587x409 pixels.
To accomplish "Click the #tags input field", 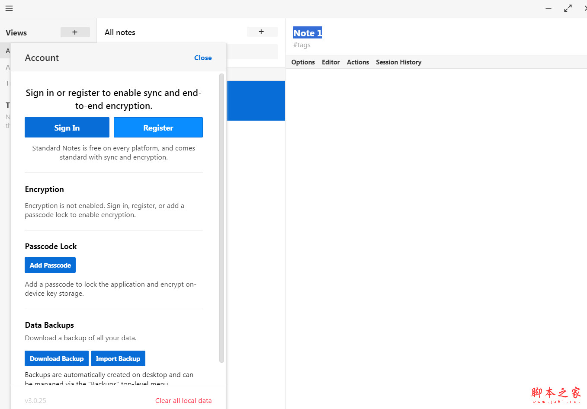I will click(x=302, y=45).
